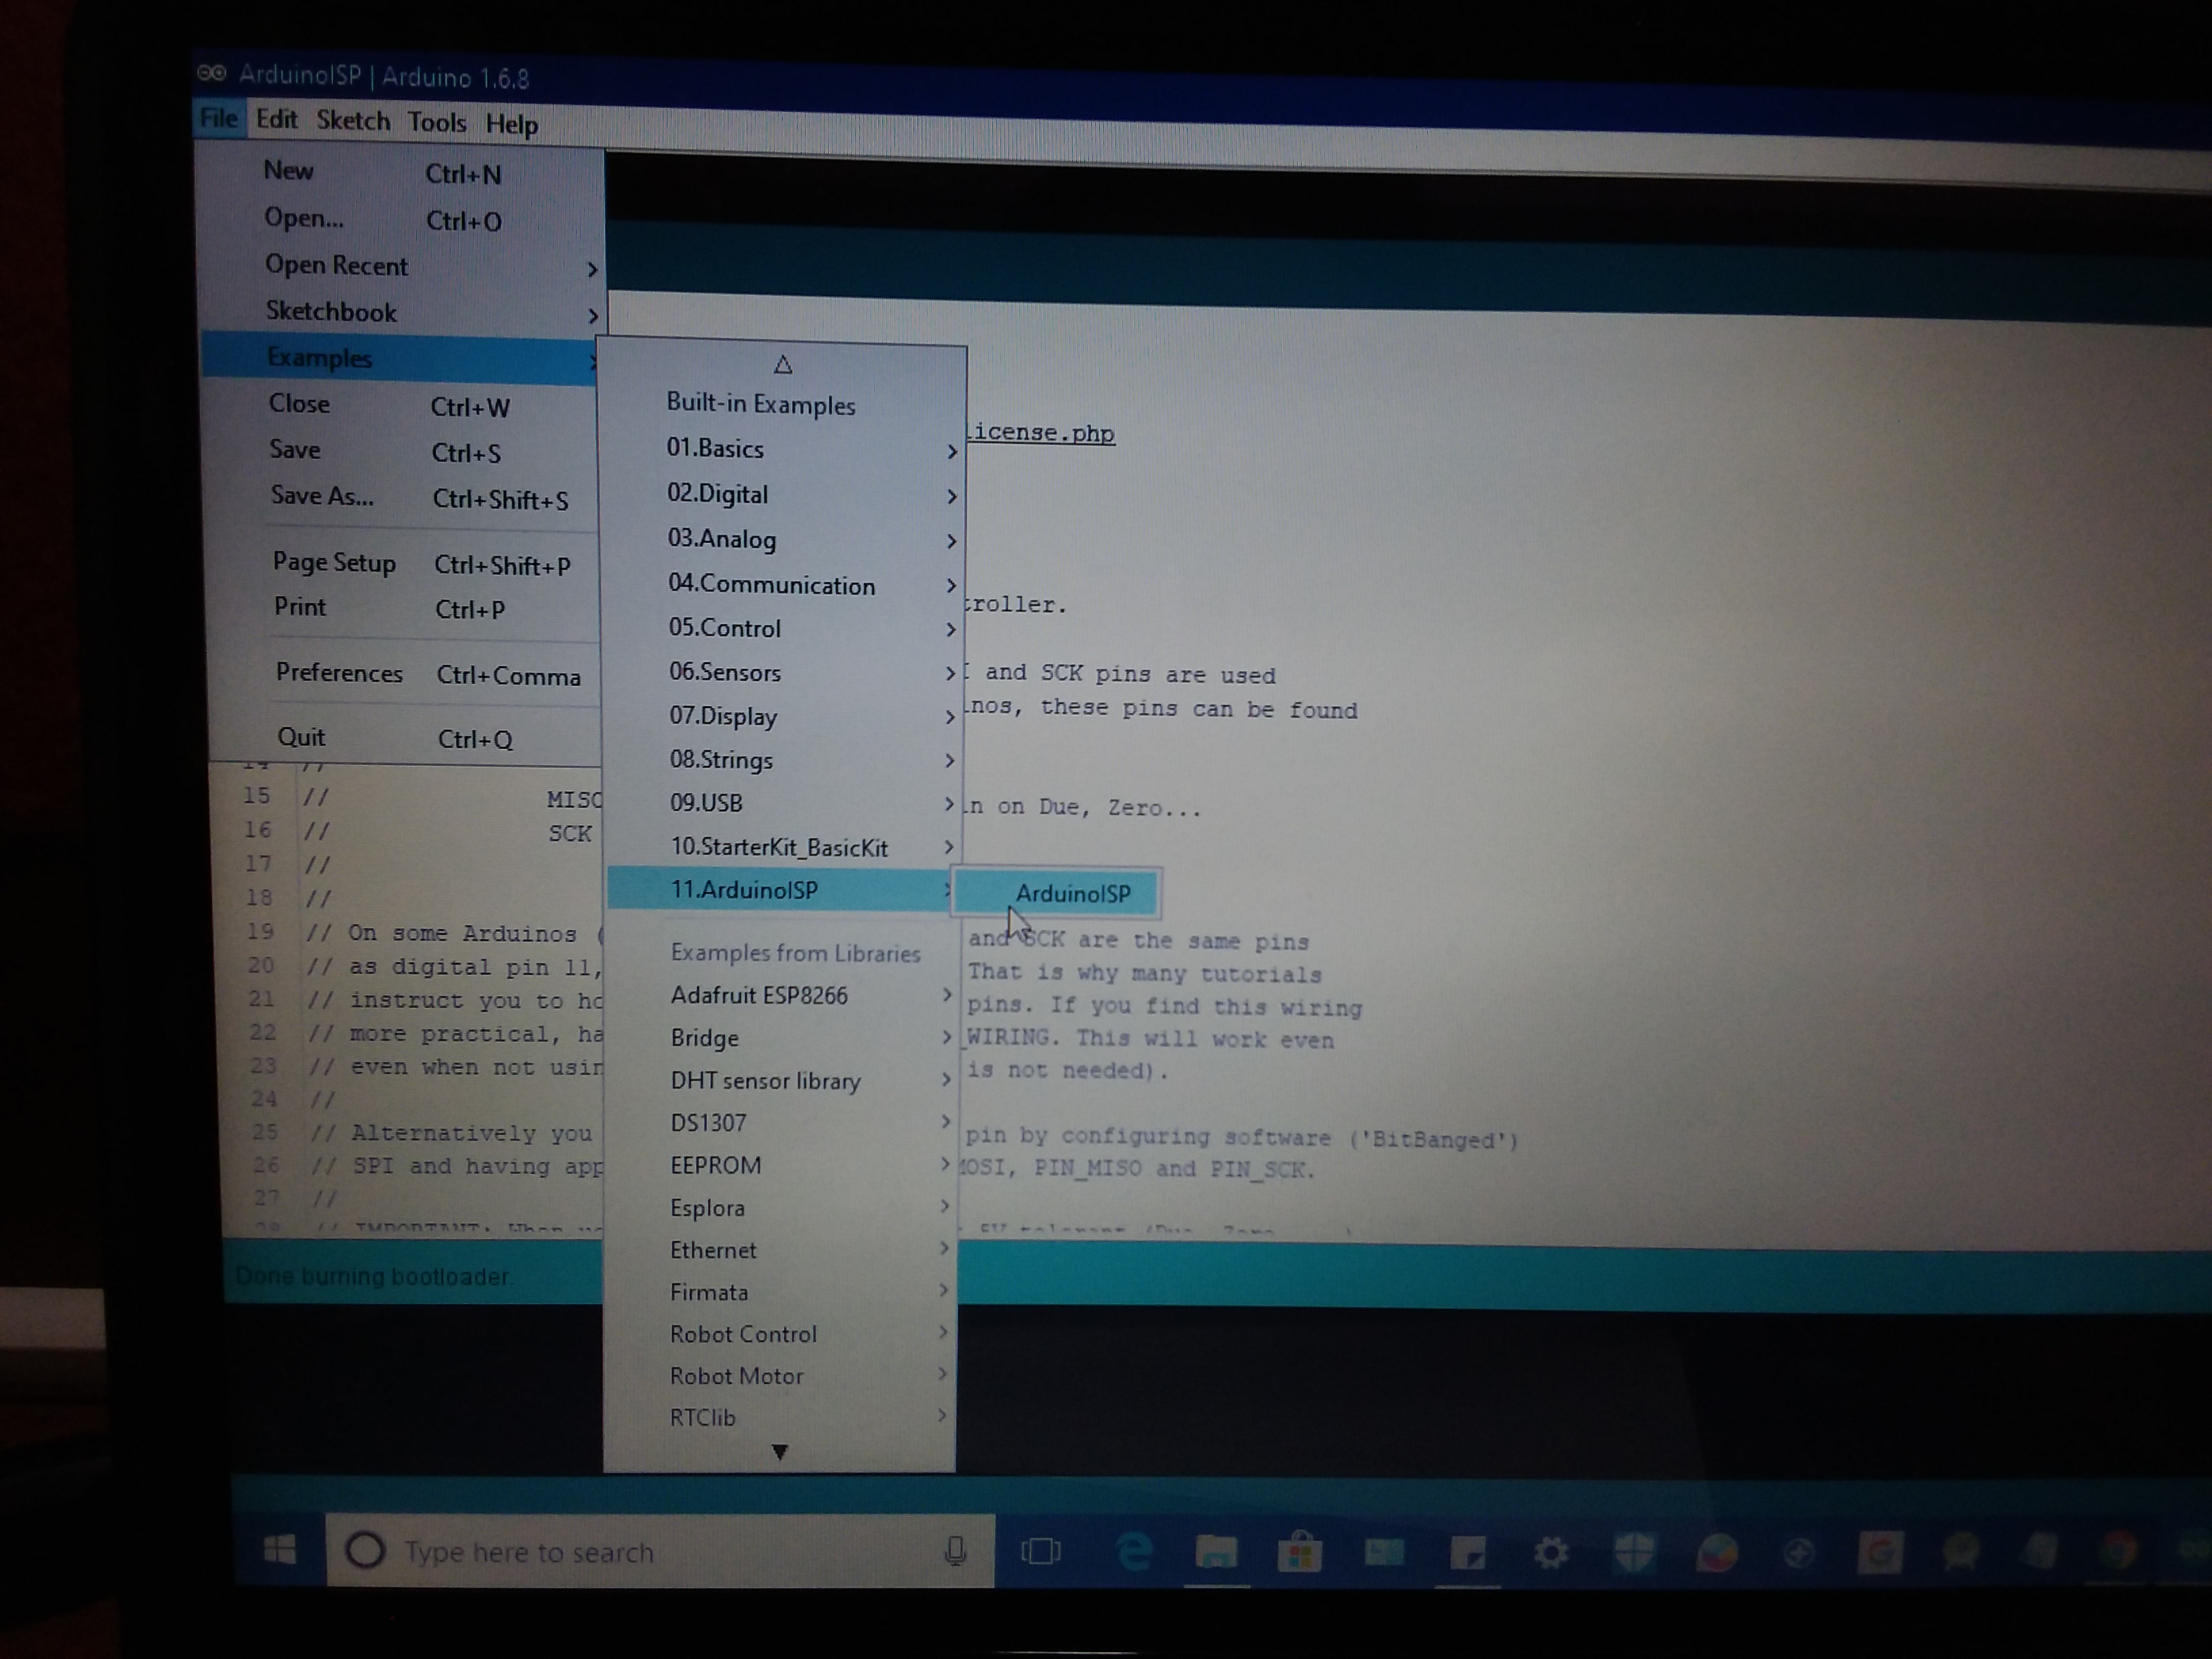Click the license.php link in the code
The width and height of the screenshot is (2212, 1659).
1037,433
